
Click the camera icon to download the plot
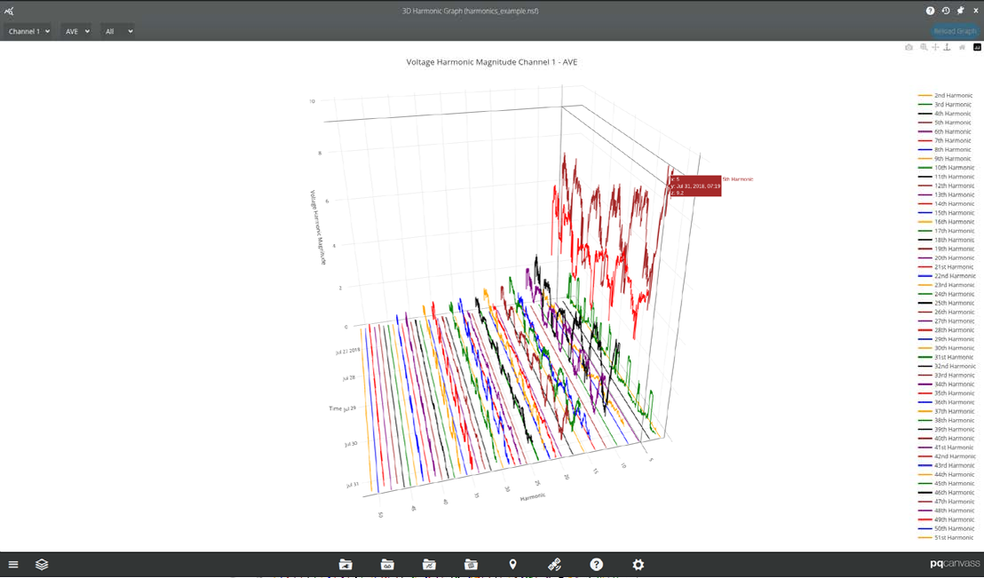909,47
